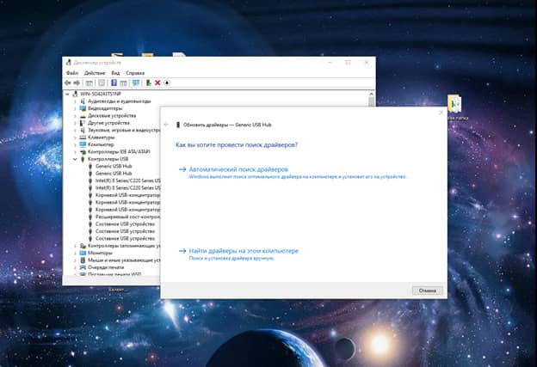
Task: Close the Update Drivers dialog
Action: click(441, 113)
